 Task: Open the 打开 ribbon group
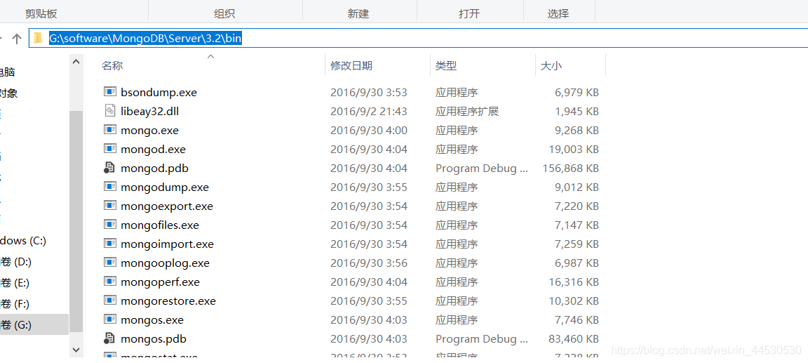pyautogui.click(x=469, y=14)
